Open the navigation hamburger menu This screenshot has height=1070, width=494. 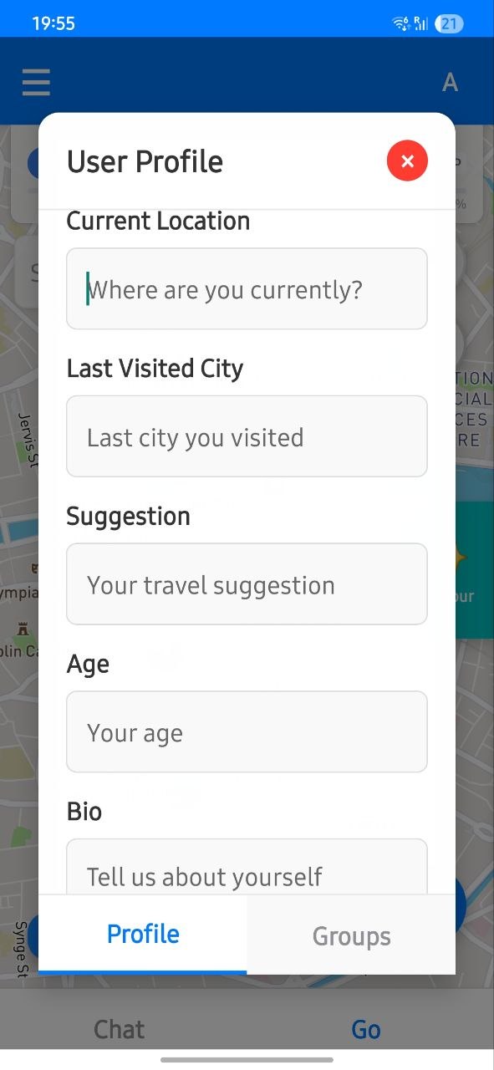35,81
